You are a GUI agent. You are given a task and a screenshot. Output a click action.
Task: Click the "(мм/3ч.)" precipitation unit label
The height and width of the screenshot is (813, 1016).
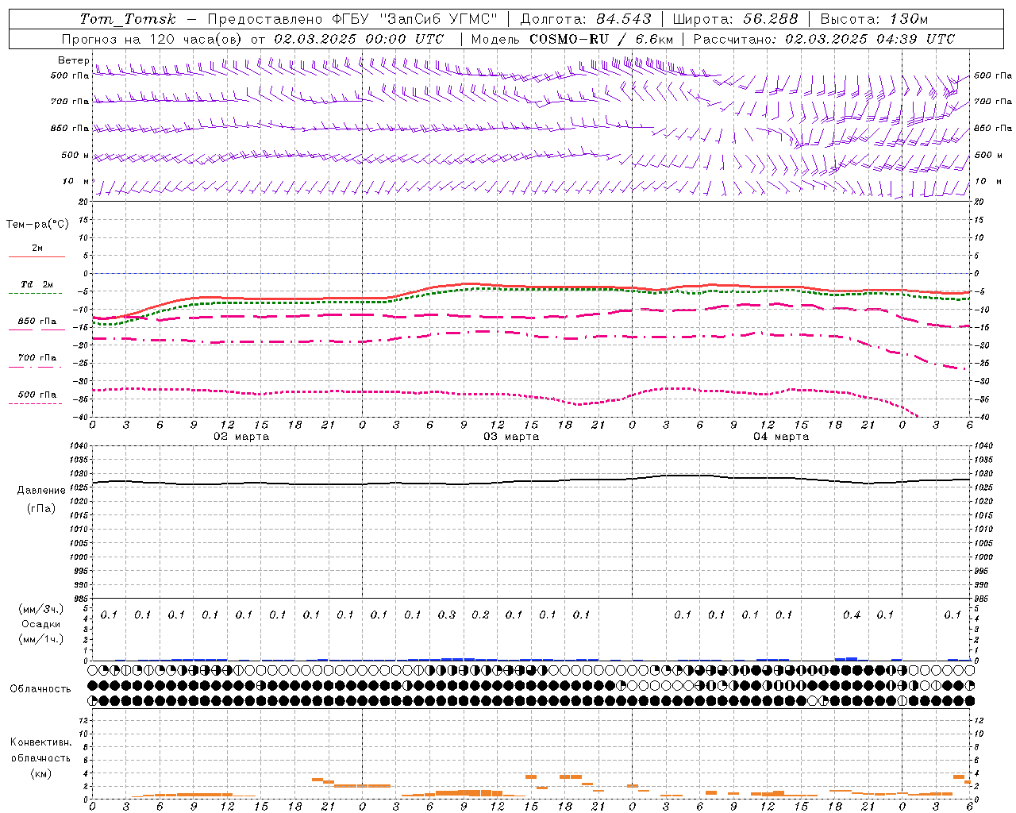tap(41, 609)
